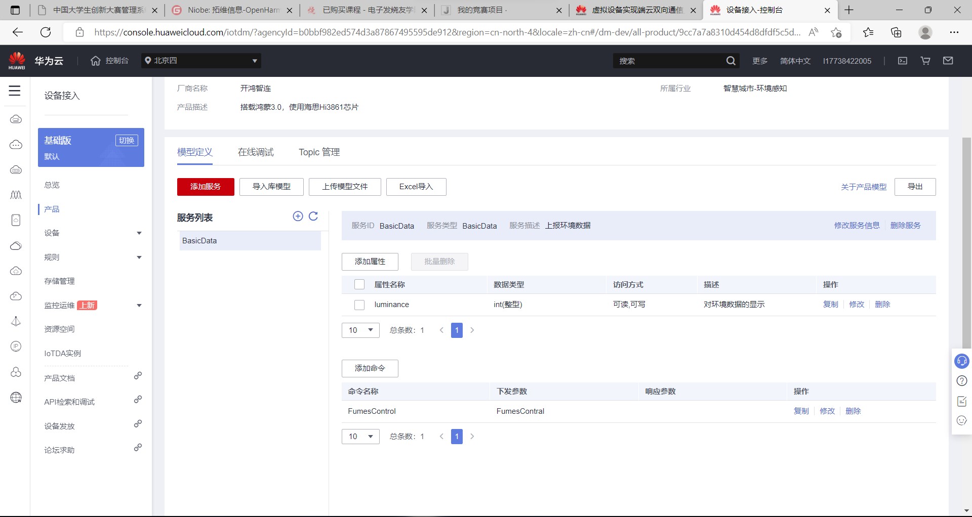Click the top search input field
972x517 pixels.
pos(669,61)
